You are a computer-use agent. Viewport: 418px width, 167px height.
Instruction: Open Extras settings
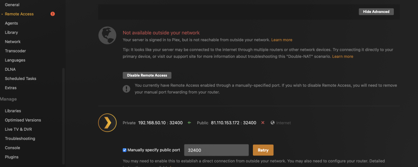click(11, 87)
